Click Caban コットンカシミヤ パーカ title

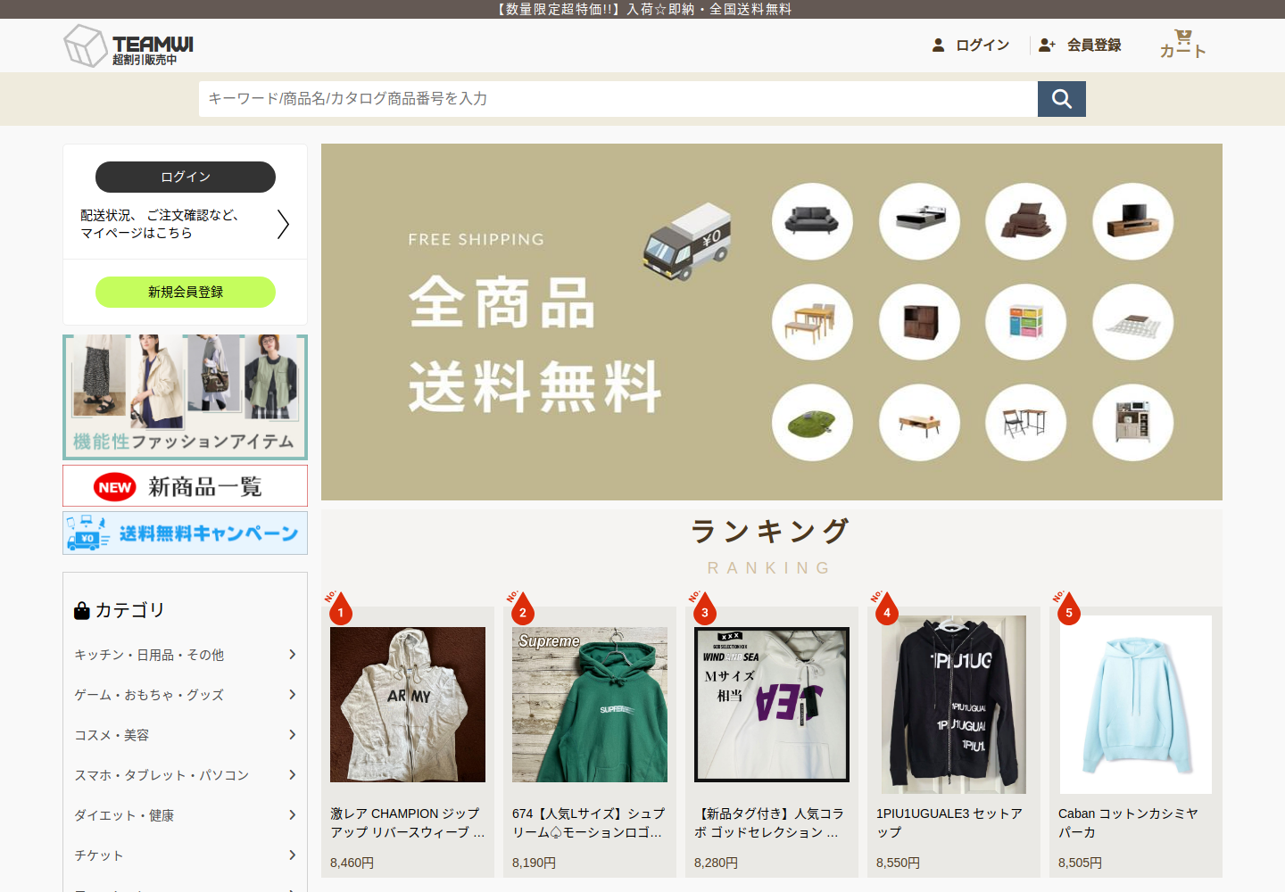(1129, 822)
